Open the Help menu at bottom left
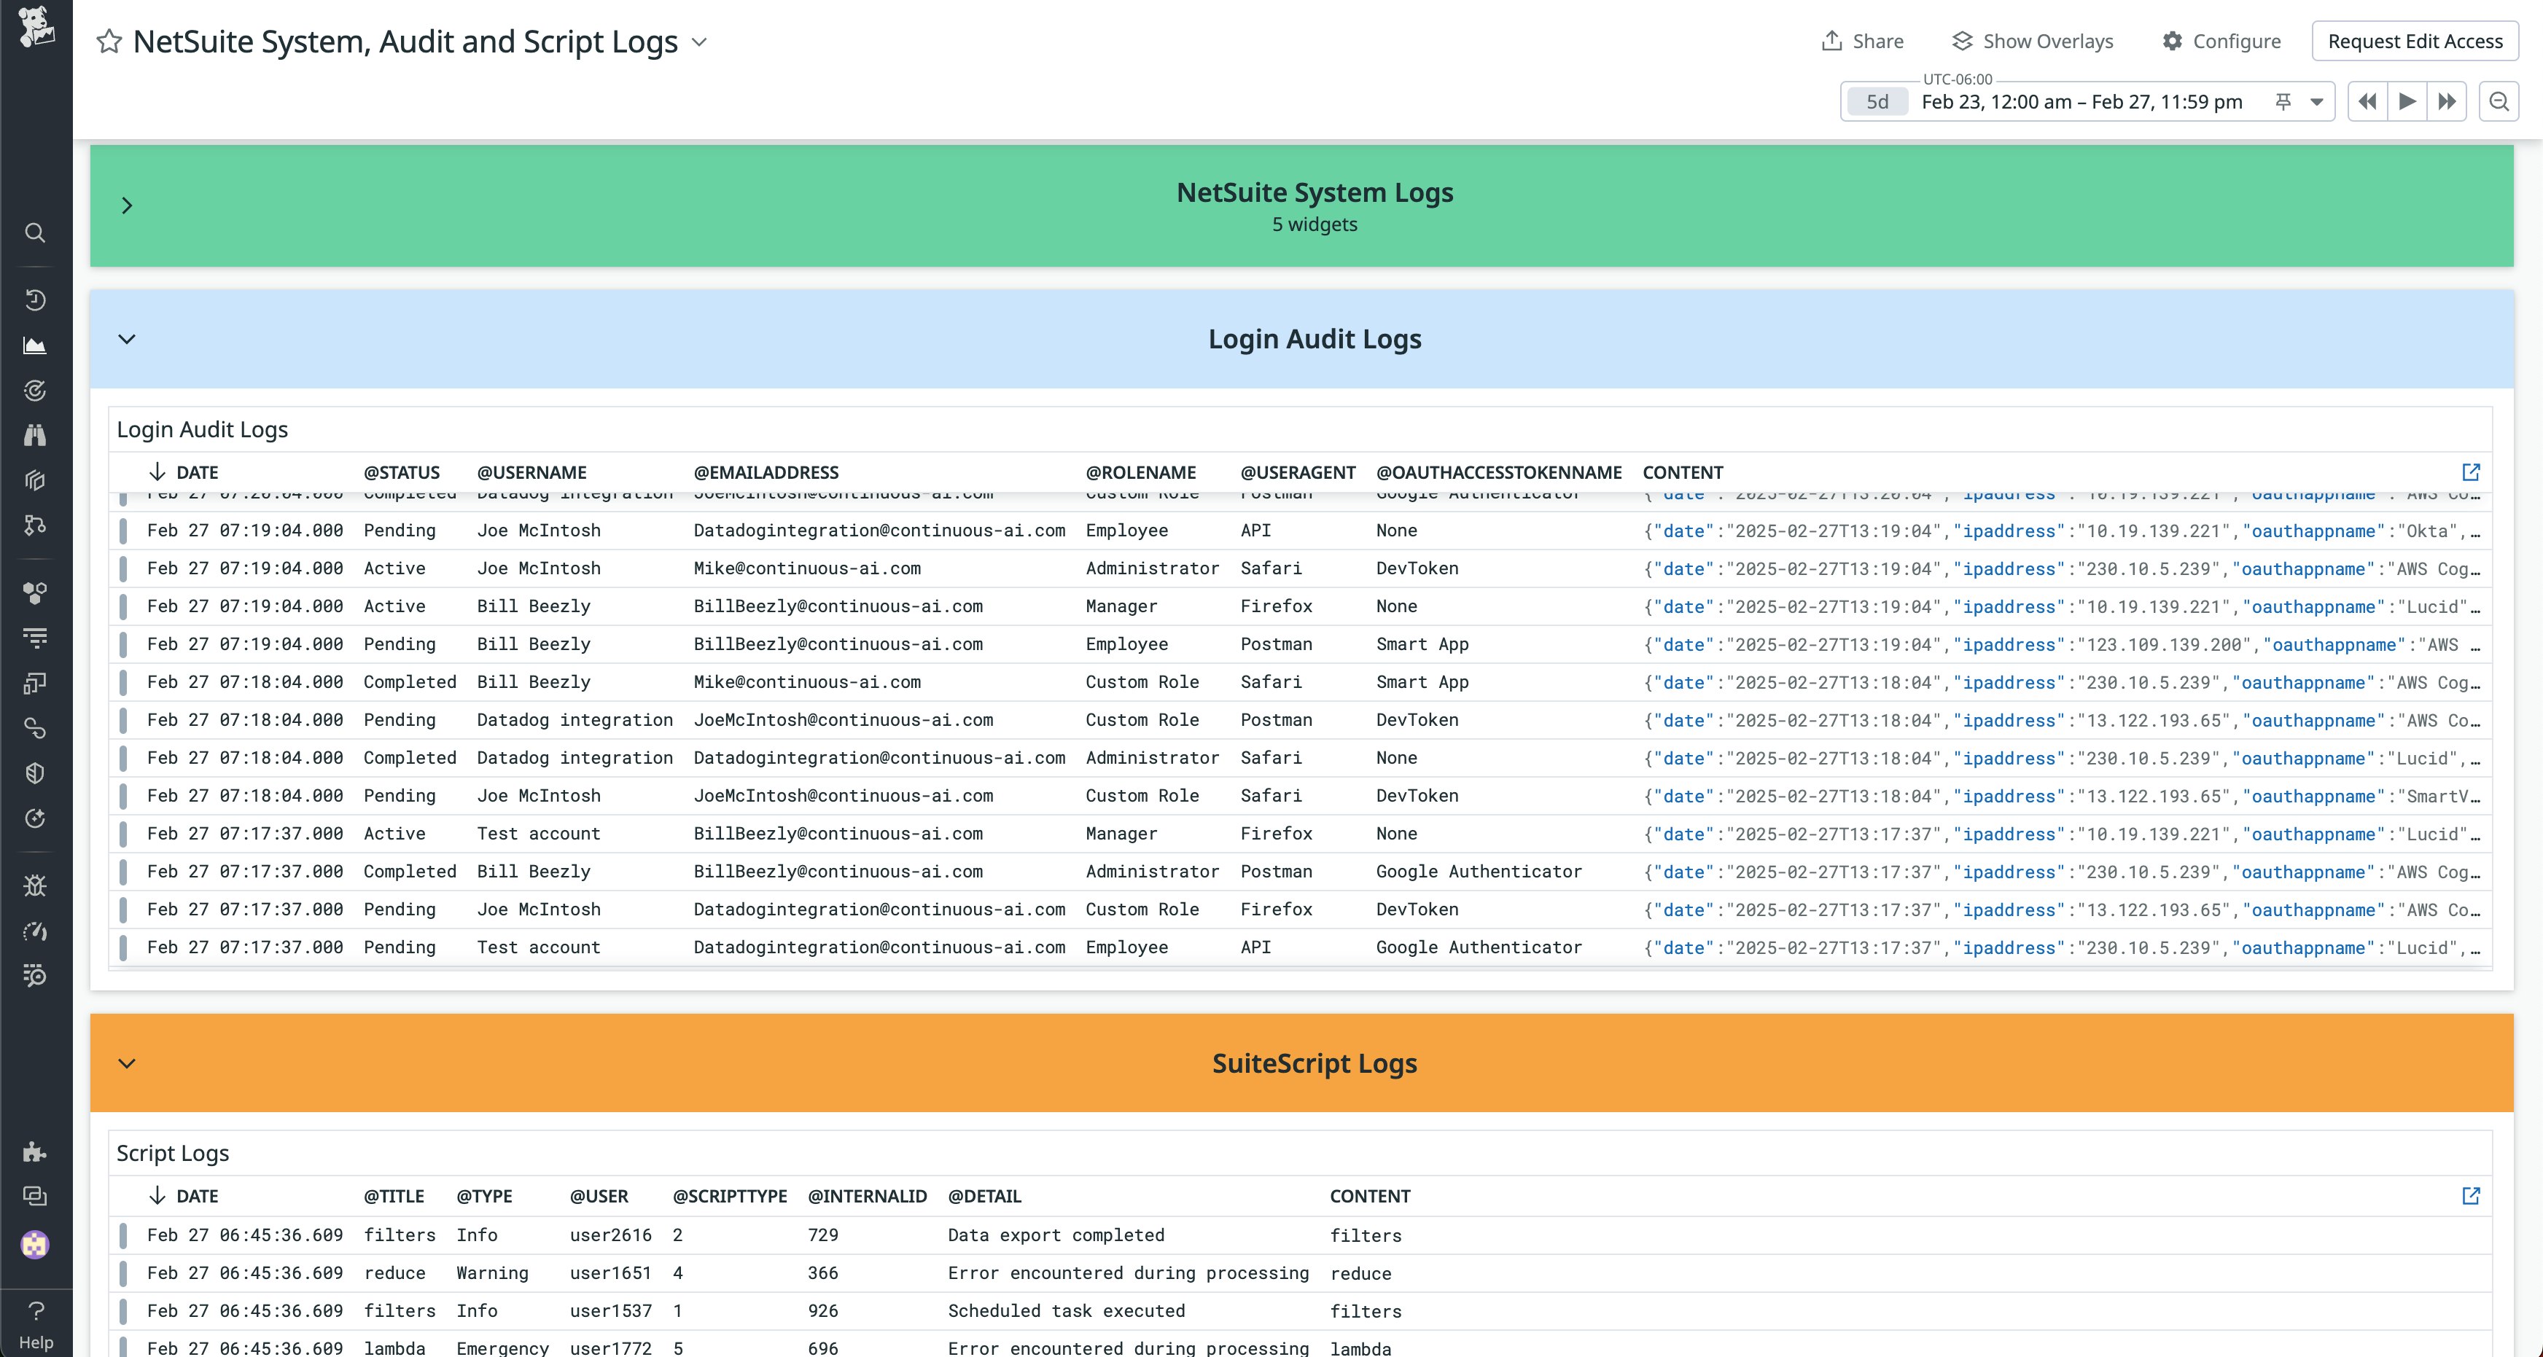This screenshot has width=2543, height=1357. pos(36,1323)
